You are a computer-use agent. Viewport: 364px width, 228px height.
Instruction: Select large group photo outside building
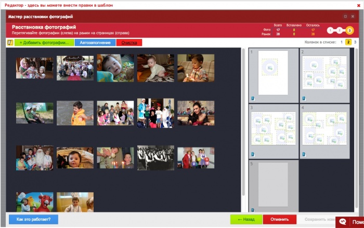(x=75, y=68)
